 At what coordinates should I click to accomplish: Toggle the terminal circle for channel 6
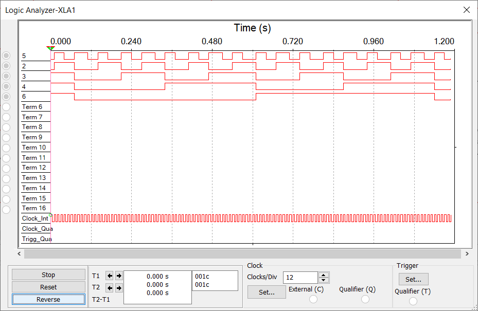coord(6,97)
